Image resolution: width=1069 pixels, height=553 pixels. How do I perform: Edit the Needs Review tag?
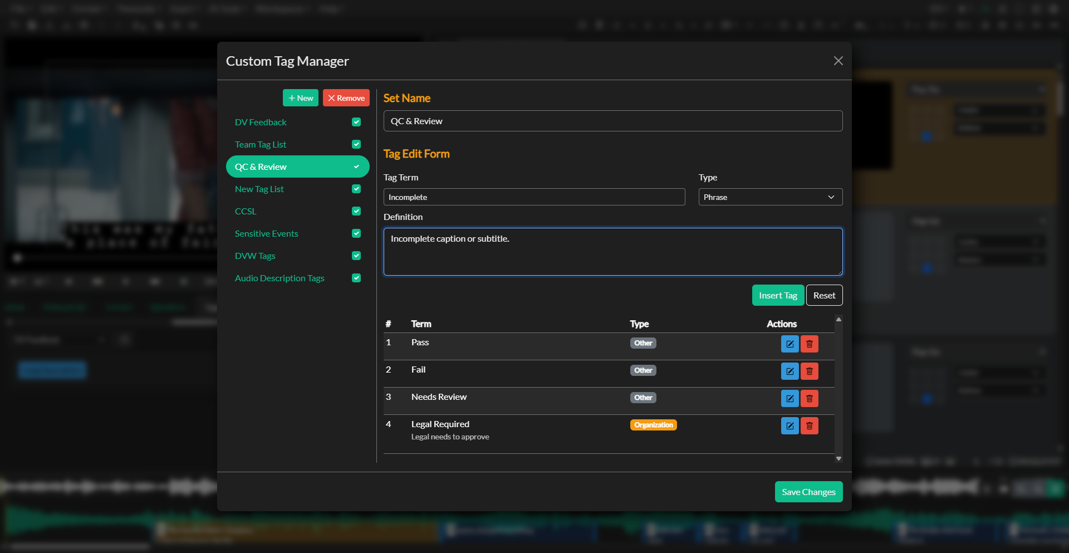790,398
